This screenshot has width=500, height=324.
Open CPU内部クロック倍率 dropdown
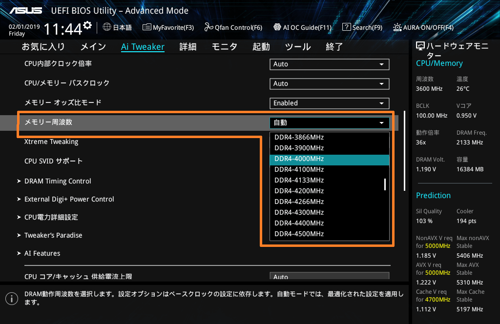(330, 64)
